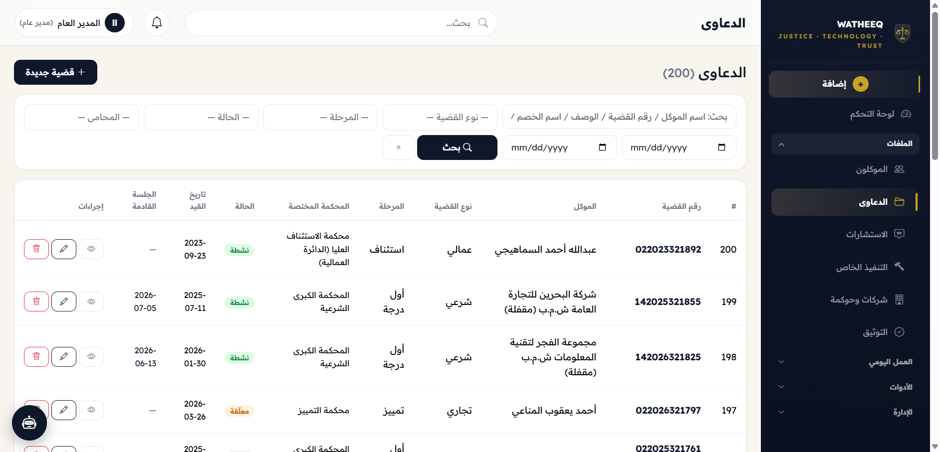940x452 pixels.
Task: Focus the client name / case number search field
Action: click(619, 117)
